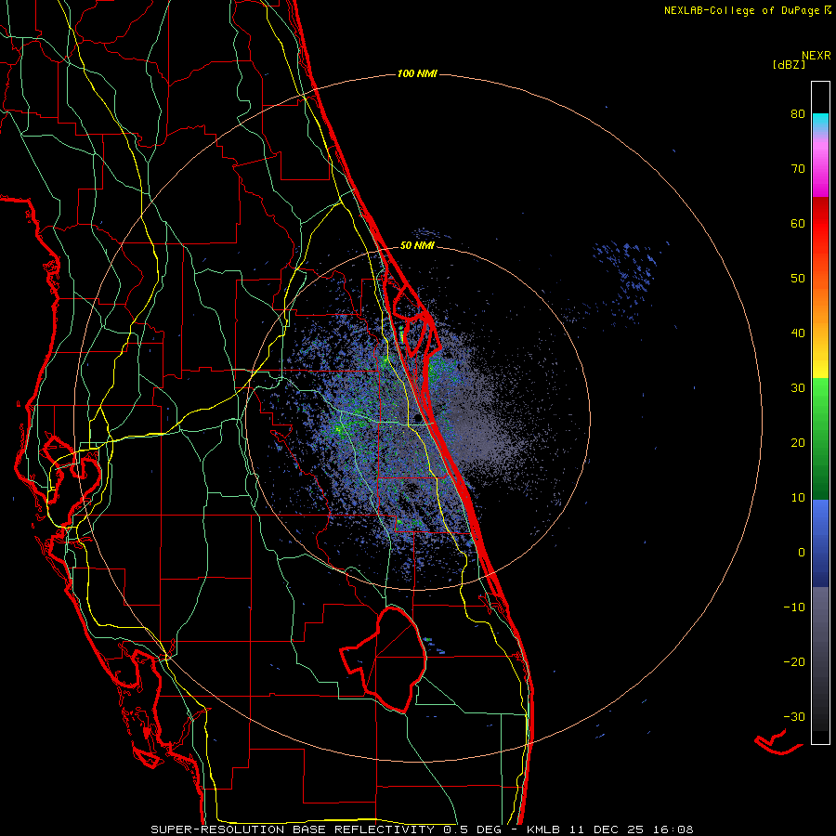This screenshot has height=836, width=836.
Task: Select the 100 NMI range ring label
Action: click(417, 73)
